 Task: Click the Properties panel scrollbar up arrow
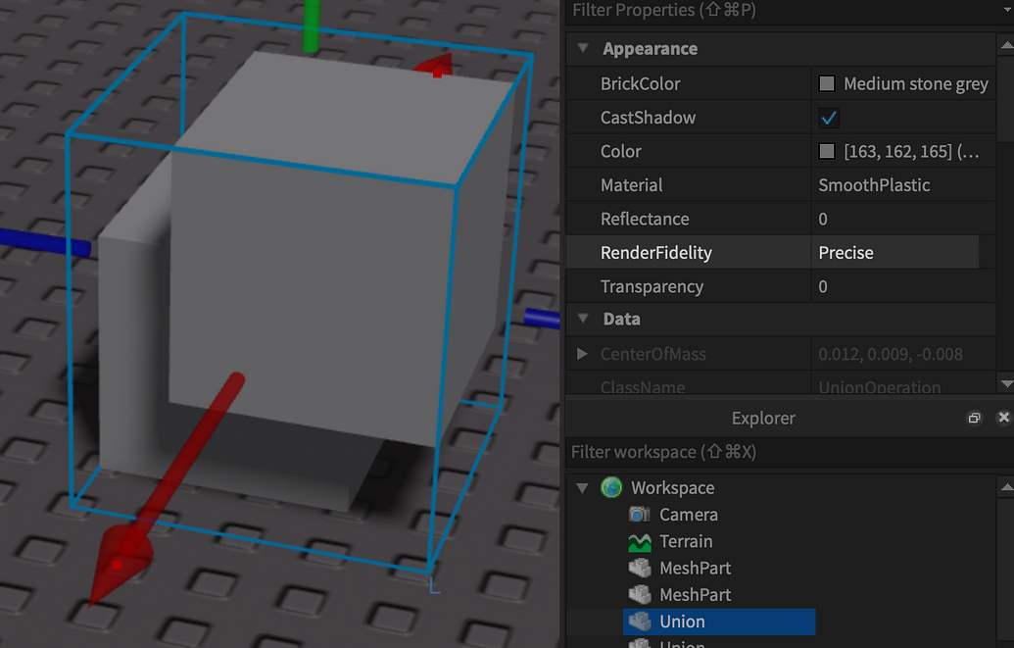tap(1007, 43)
